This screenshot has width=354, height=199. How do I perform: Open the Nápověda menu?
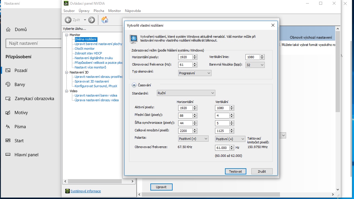133,11
